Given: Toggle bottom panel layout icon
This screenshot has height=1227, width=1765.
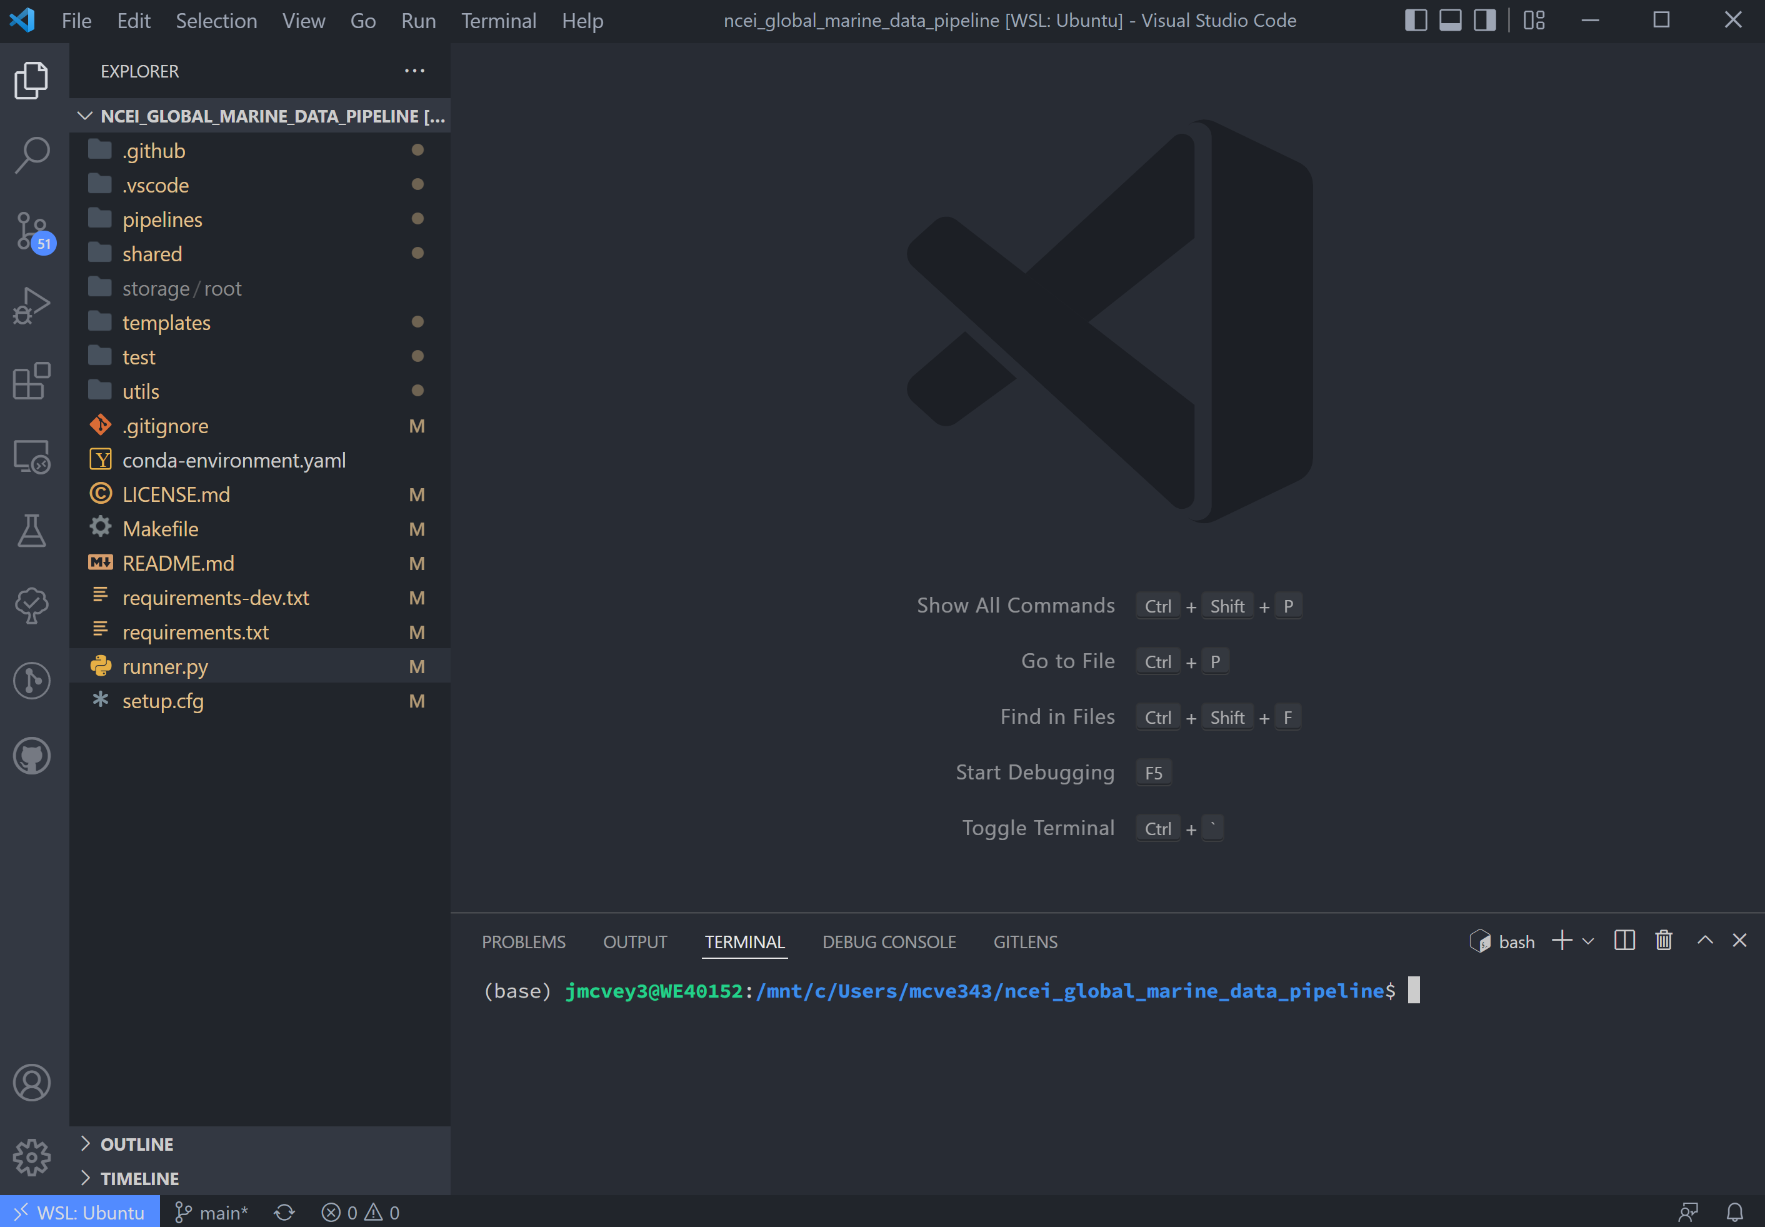Looking at the screenshot, I should pos(1450,21).
